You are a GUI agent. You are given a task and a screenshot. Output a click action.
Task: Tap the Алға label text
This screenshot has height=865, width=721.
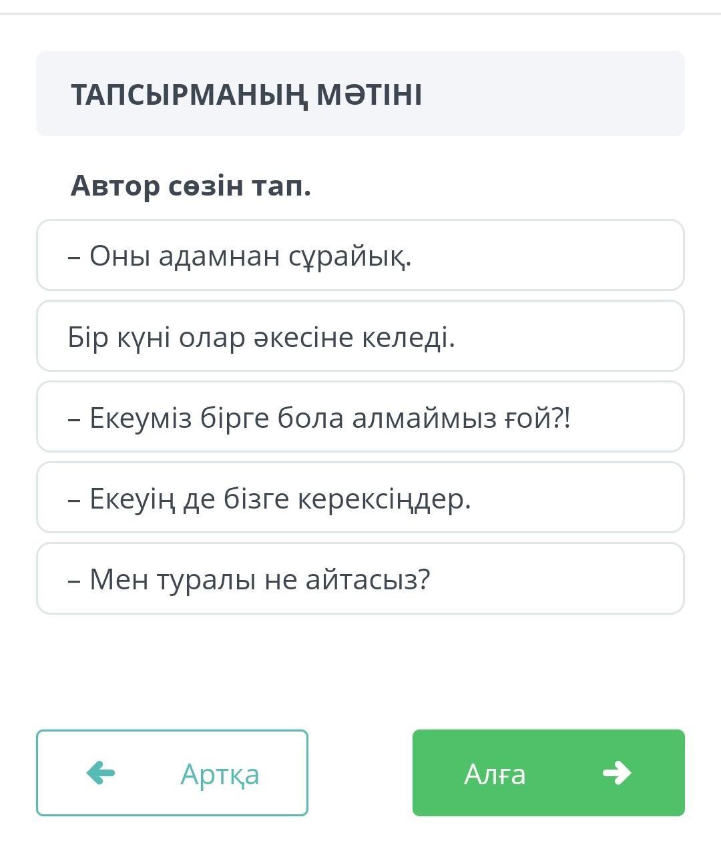(495, 774)
